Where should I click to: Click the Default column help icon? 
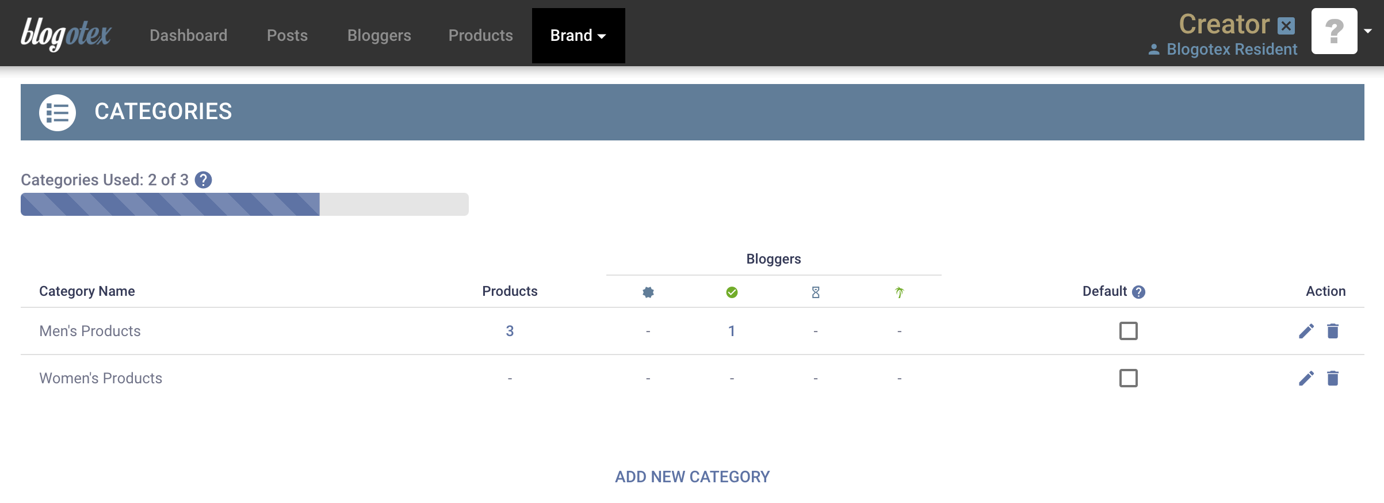pyautogui.click(x=1138, y=292)
